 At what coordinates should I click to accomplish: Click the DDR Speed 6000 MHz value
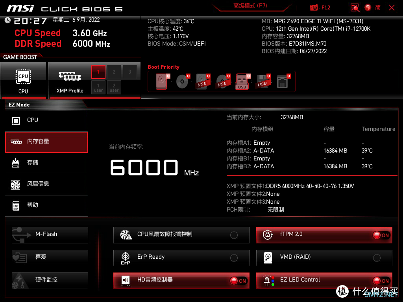[x=91, y=44]
